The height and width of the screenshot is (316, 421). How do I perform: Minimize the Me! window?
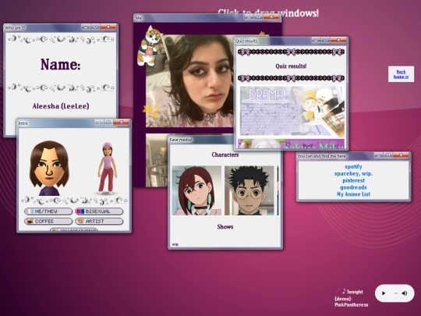(249, 17)
